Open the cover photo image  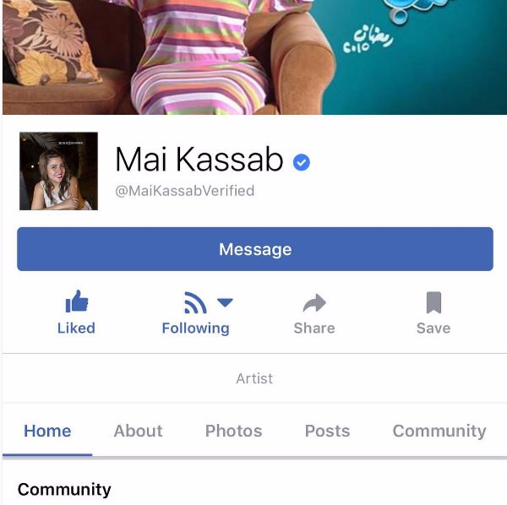pos(254,57)
